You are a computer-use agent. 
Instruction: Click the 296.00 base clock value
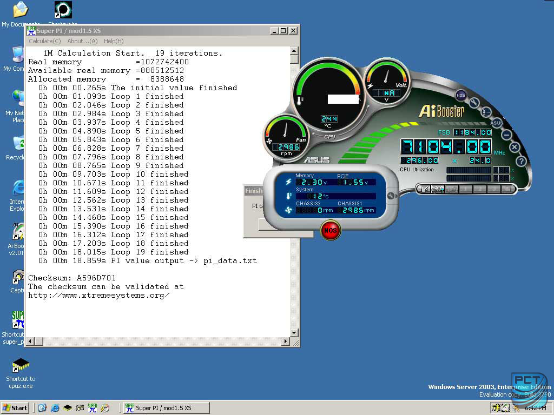point(419,160)
